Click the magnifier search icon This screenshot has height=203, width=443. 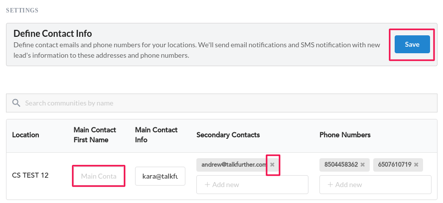16,103
